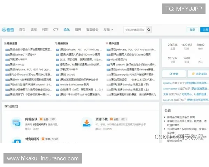Click the 发帖 new post button

pyautogui.click(x=174, y=74)
